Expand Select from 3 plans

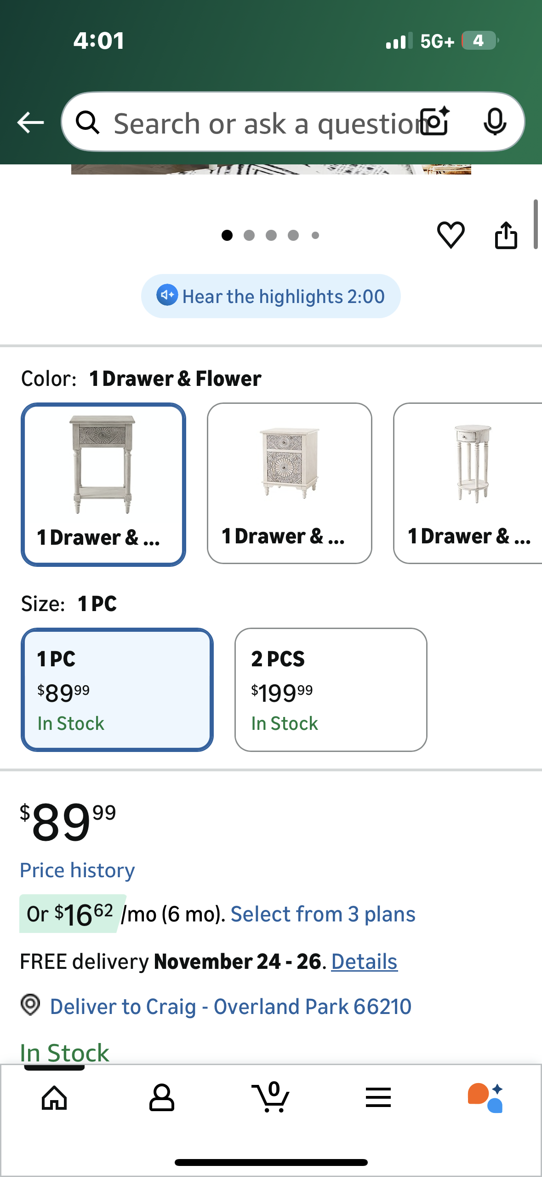point(323,915)
